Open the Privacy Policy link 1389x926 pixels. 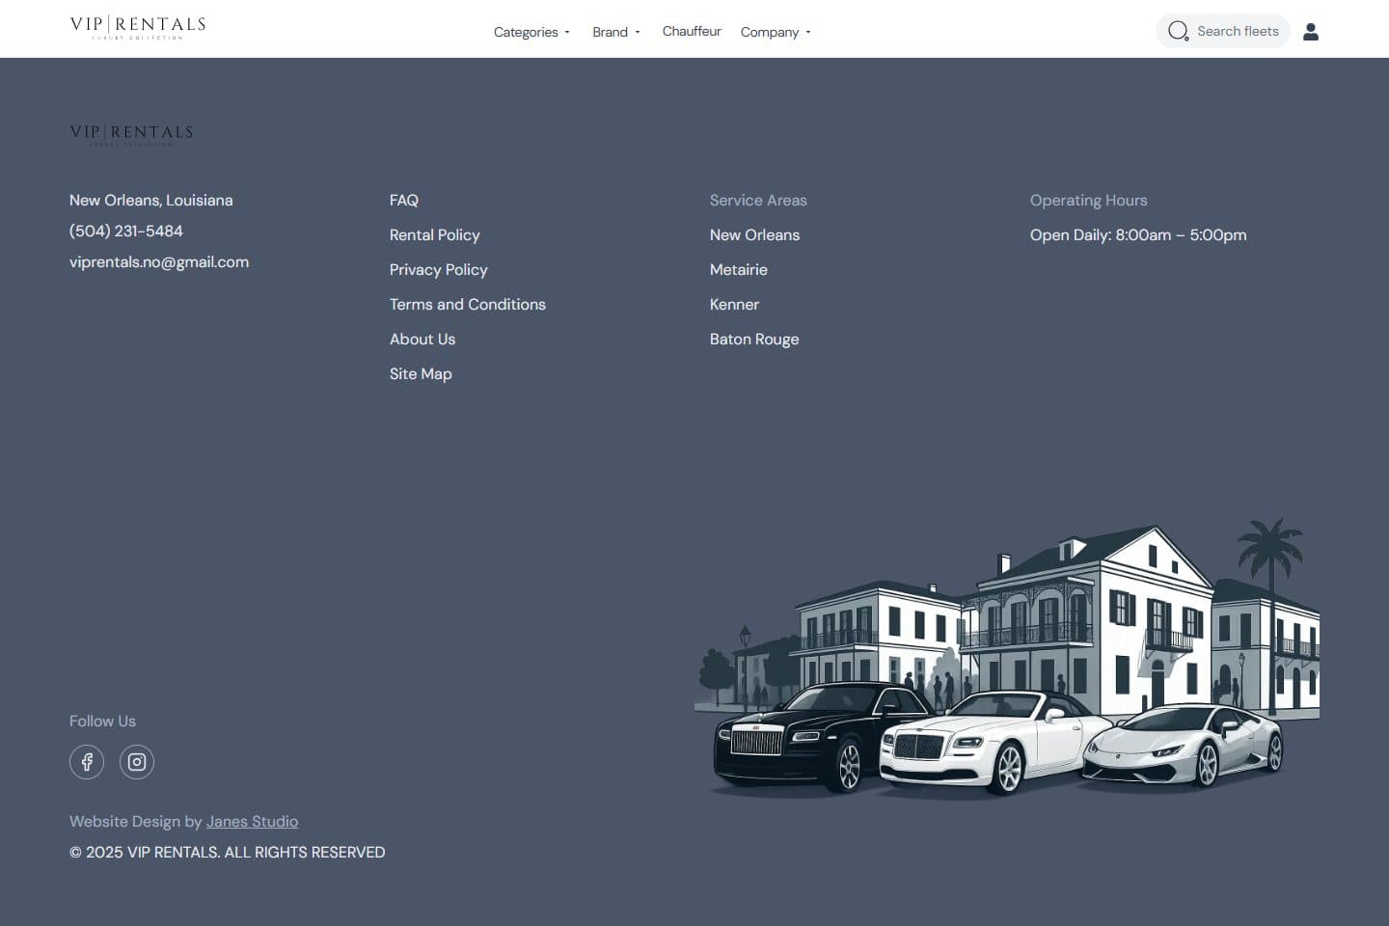click(x=439, y=269)
